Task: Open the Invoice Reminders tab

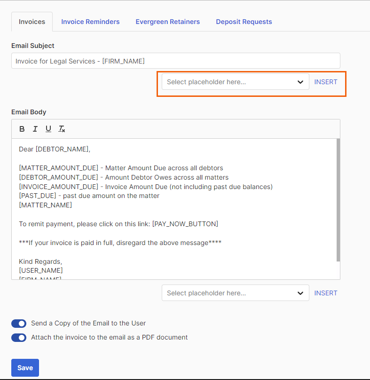Action: coord(90,22)
